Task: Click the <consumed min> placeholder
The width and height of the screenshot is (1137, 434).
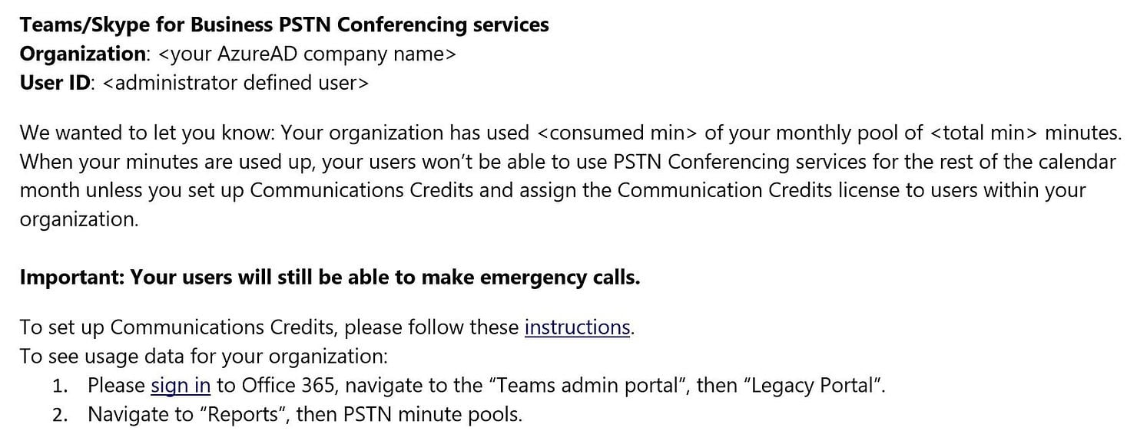Action: click(x=616, y=133)
